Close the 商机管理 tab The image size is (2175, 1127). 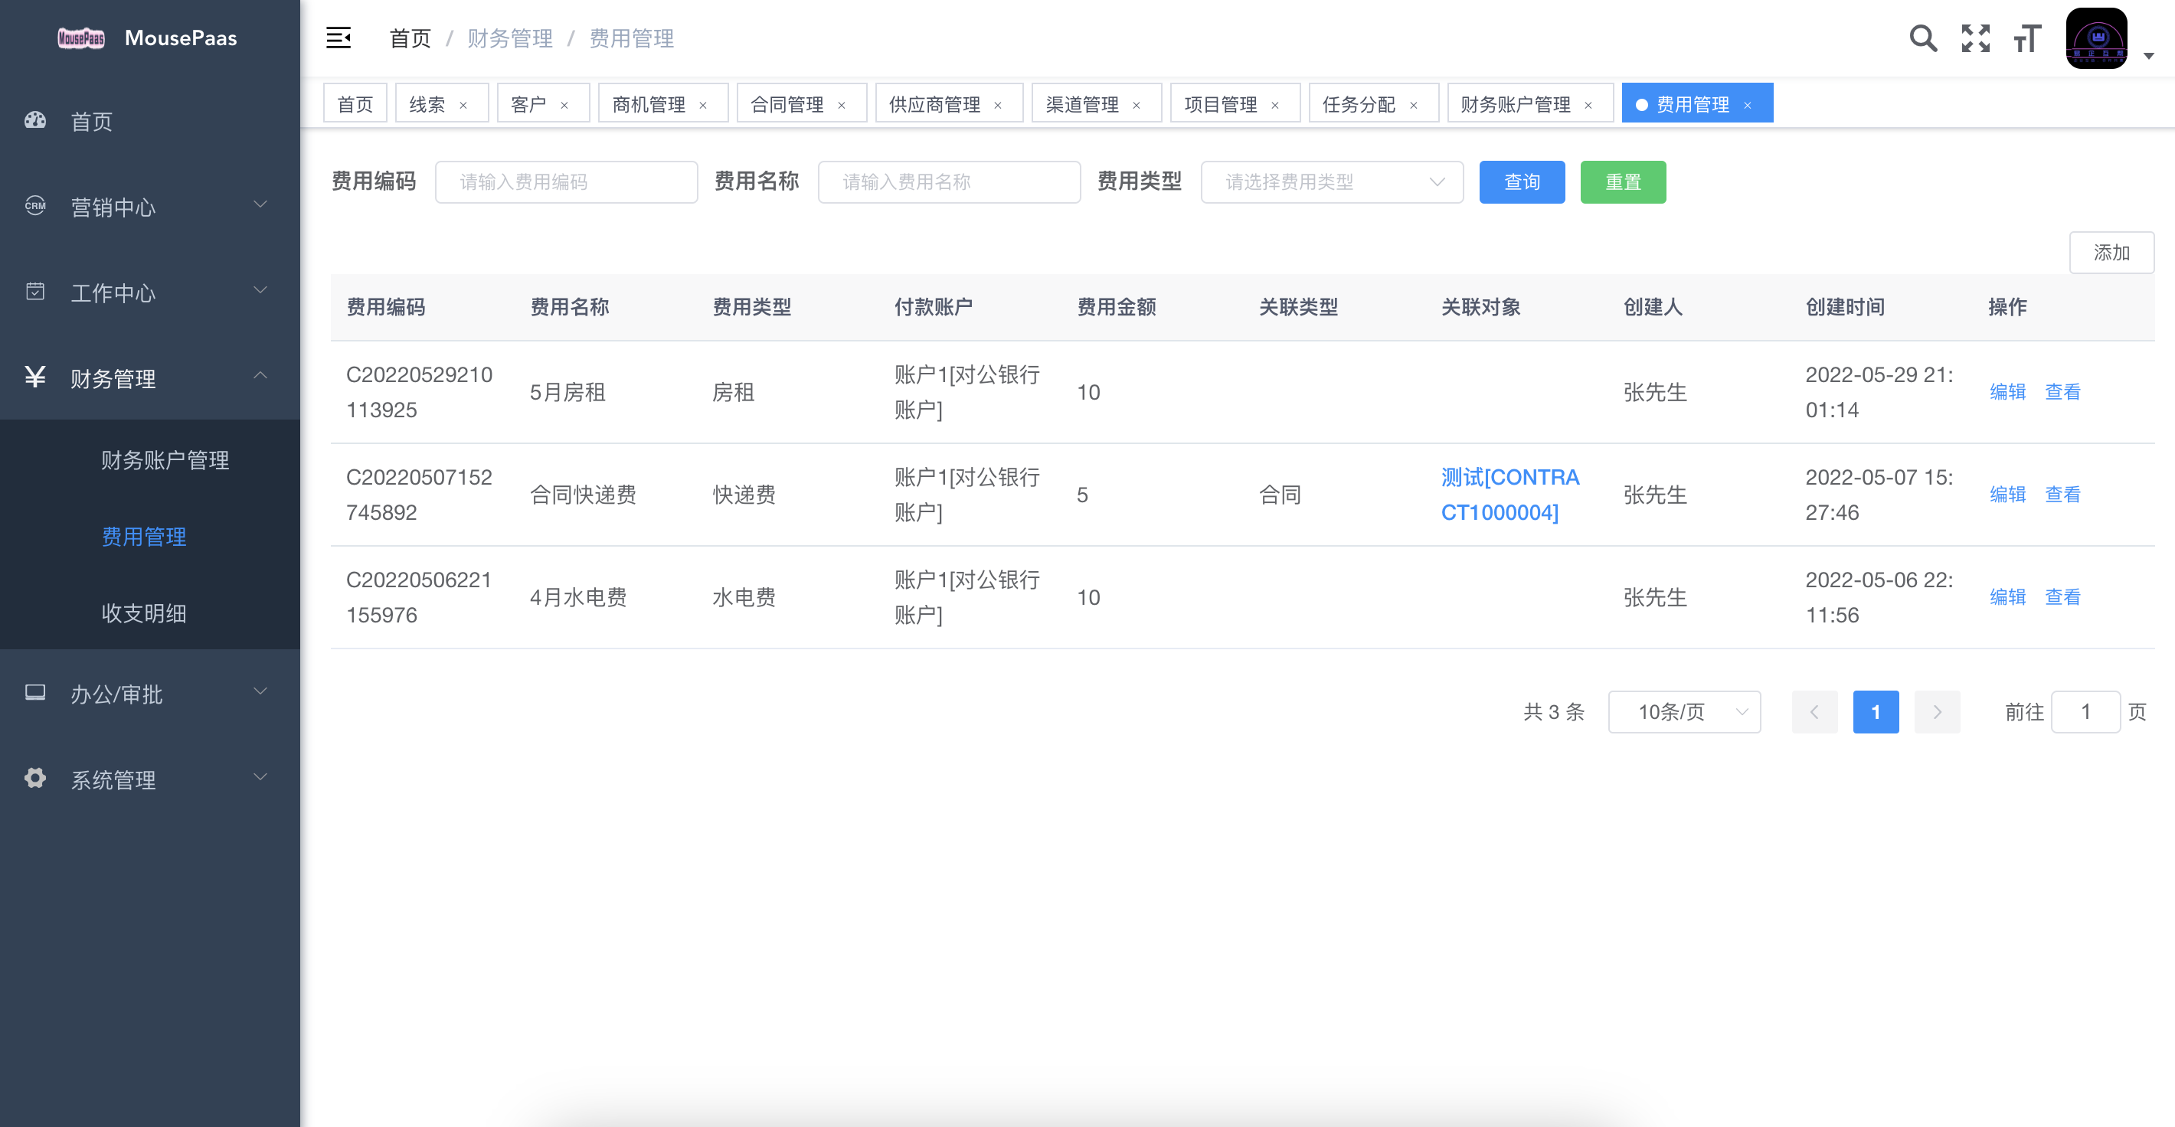click(x=702, y=106)
